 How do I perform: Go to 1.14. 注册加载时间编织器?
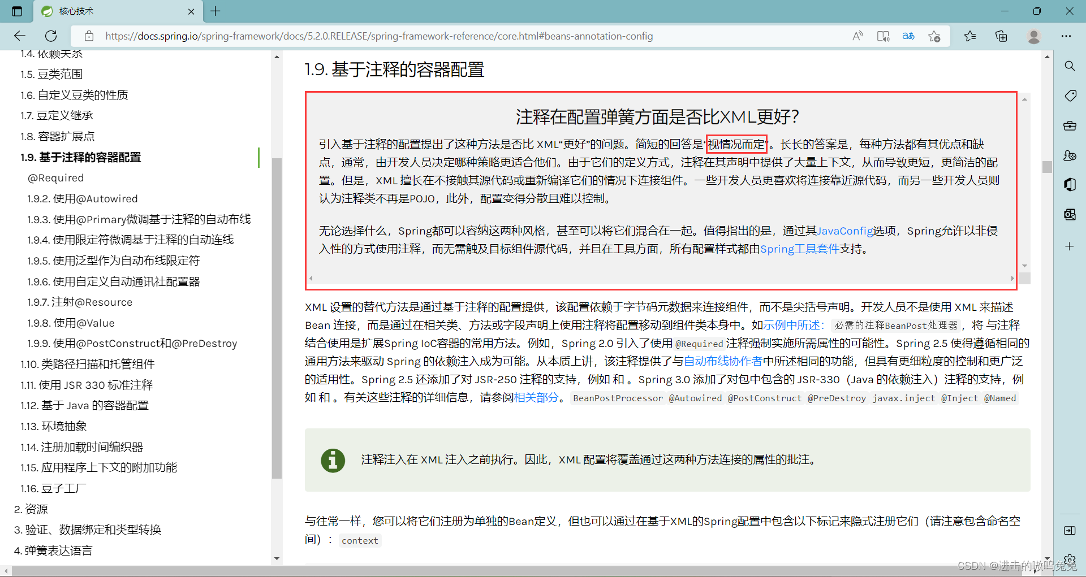click(81, 447)
